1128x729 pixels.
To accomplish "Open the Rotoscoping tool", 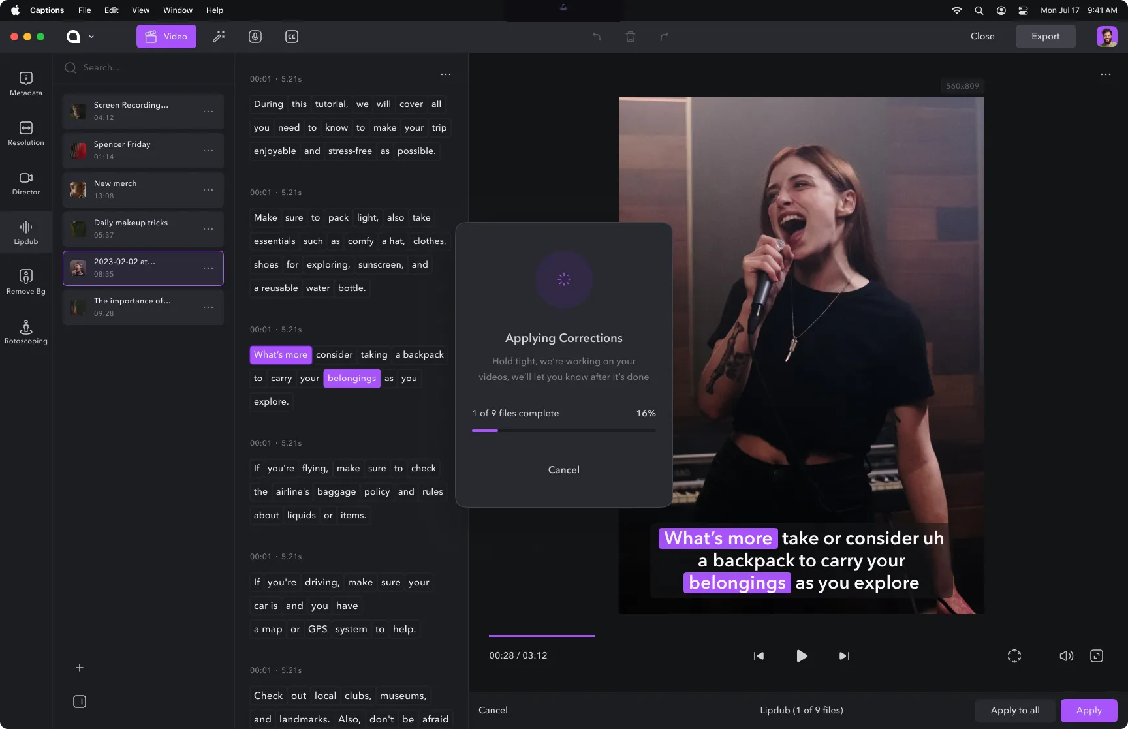I will (x=25, y=332).
